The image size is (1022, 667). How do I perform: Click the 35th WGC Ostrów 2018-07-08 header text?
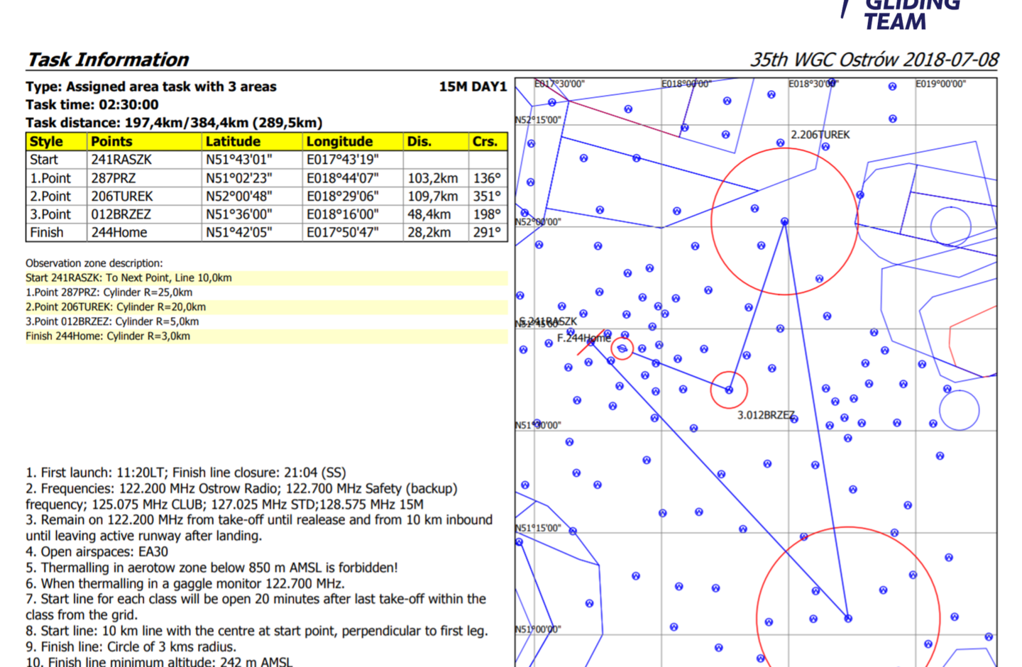[x=874, y=60]
